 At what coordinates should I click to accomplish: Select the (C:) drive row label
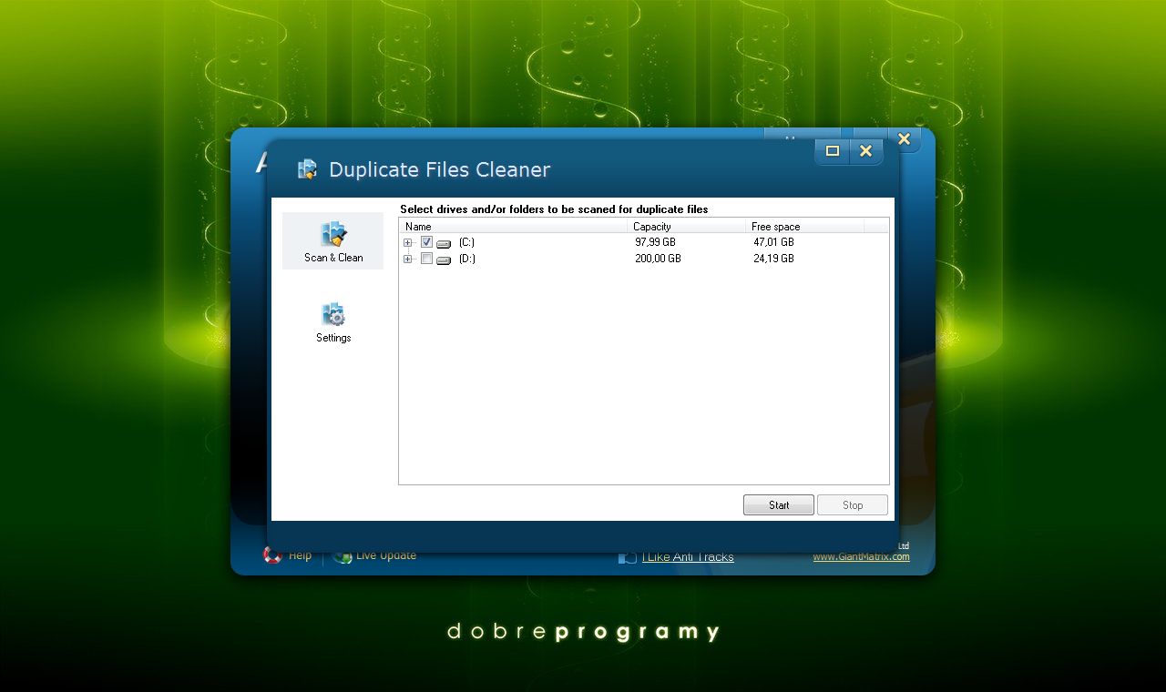(466, 242)
